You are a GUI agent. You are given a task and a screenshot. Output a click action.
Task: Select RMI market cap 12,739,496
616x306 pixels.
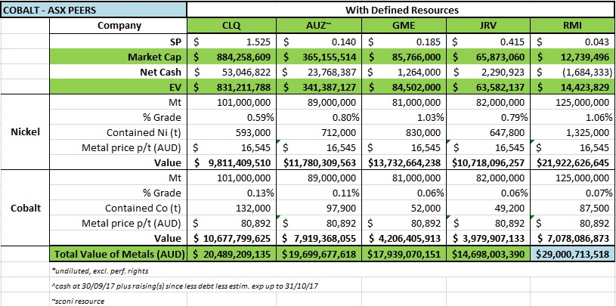[x=573, y=57]
